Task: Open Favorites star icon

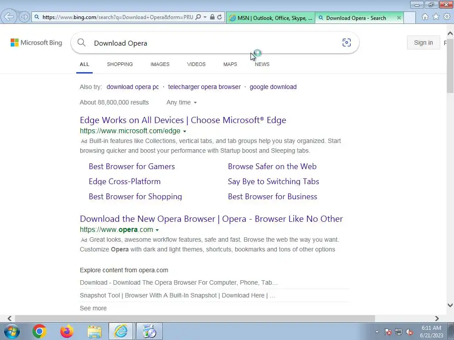Action: pyautogui.click(x=436, y=17)
